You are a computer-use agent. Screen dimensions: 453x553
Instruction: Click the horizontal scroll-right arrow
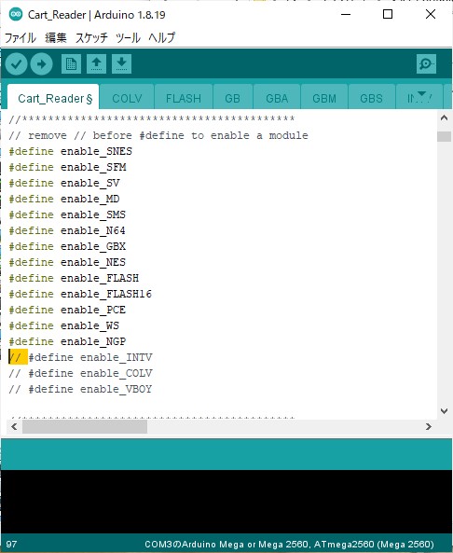coord(429,427)
